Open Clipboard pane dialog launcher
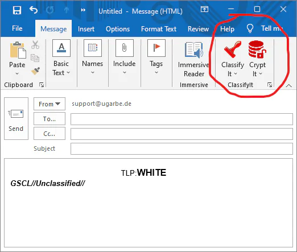Screen dimensions: 297x252 [42, 85]
